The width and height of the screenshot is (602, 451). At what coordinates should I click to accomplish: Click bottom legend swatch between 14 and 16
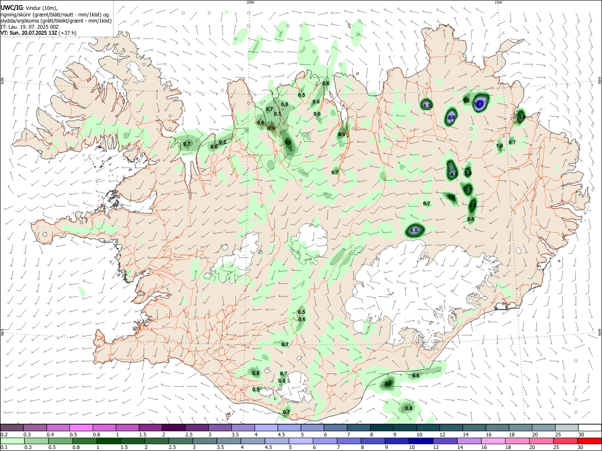click(469, 441)
